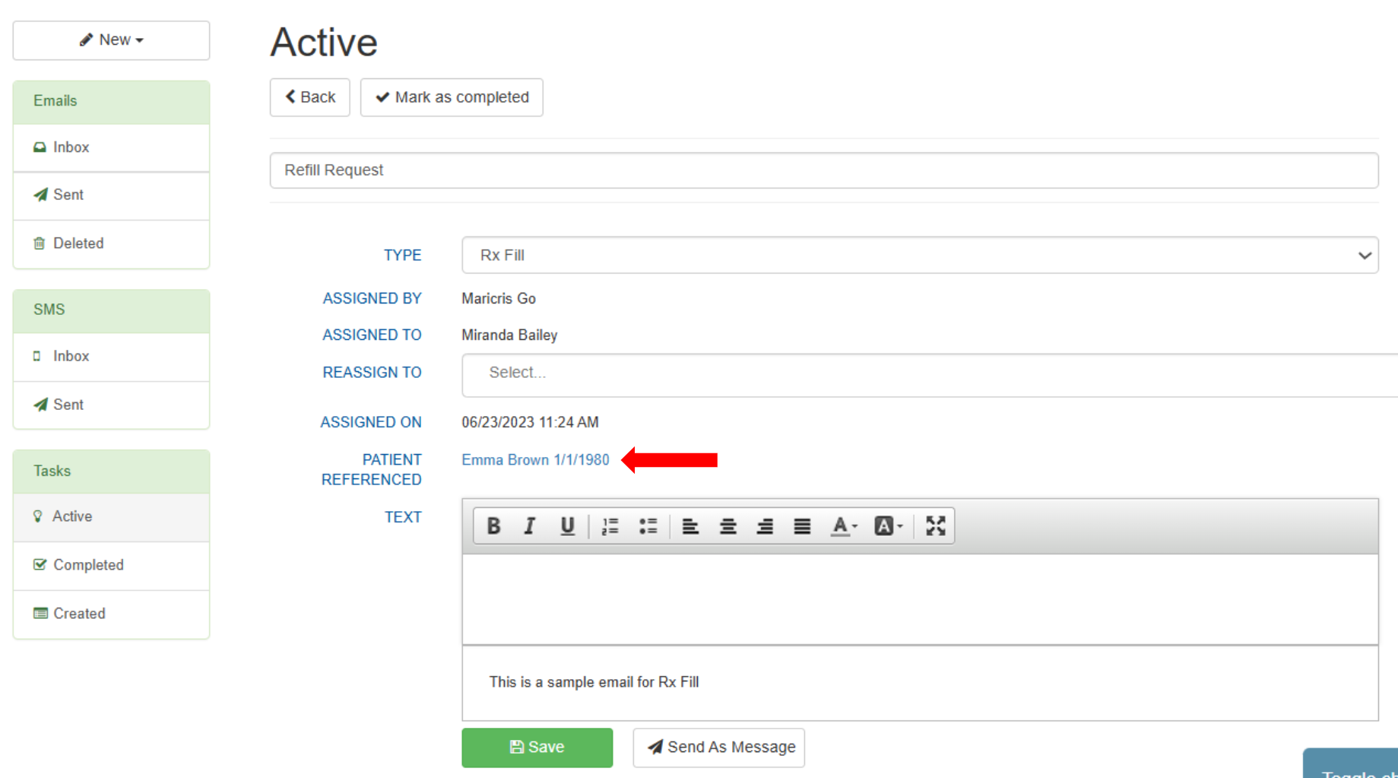Justify the editor text
The image size is (1398, 778).
802,526
